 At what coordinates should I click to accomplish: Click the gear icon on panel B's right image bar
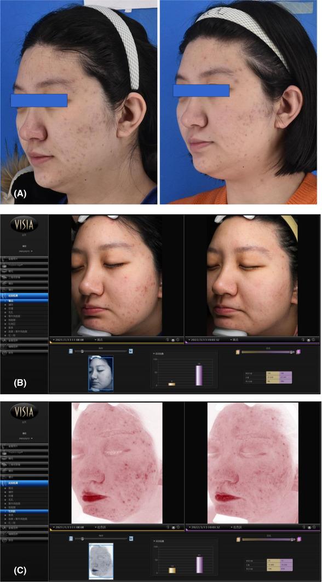(x=314, y=339)
